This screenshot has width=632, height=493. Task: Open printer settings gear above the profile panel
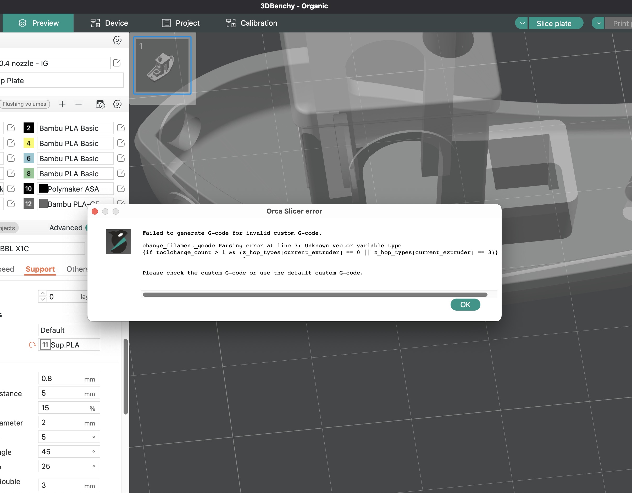tap(117, 41)
